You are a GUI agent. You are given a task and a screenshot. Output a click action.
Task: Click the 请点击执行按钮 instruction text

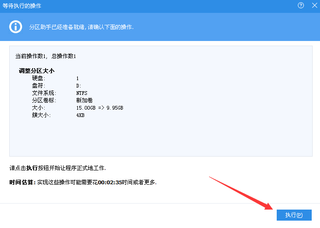[58, 168]
